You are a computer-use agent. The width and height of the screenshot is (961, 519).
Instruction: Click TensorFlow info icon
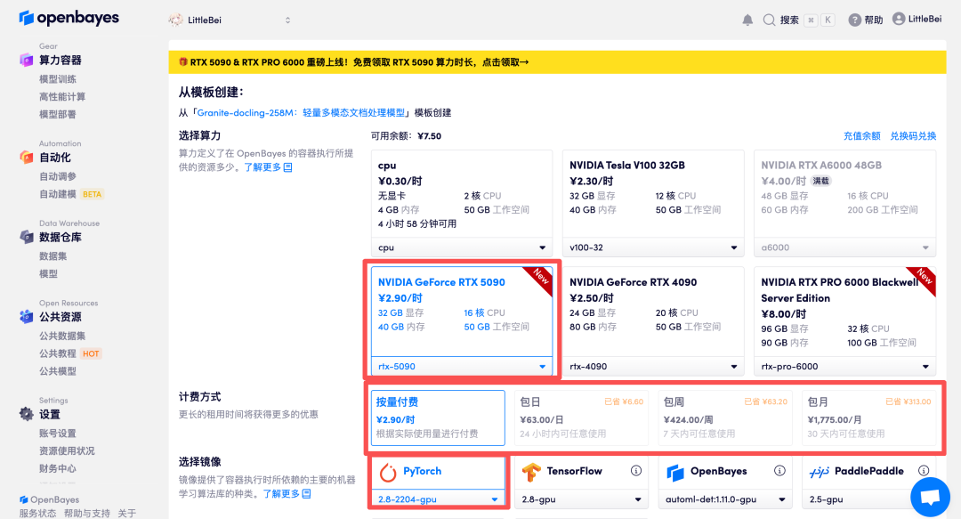[x=636, y=471]
